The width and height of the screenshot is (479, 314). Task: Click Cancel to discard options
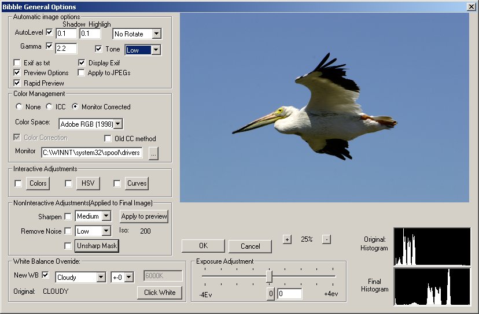coord(250,246)
